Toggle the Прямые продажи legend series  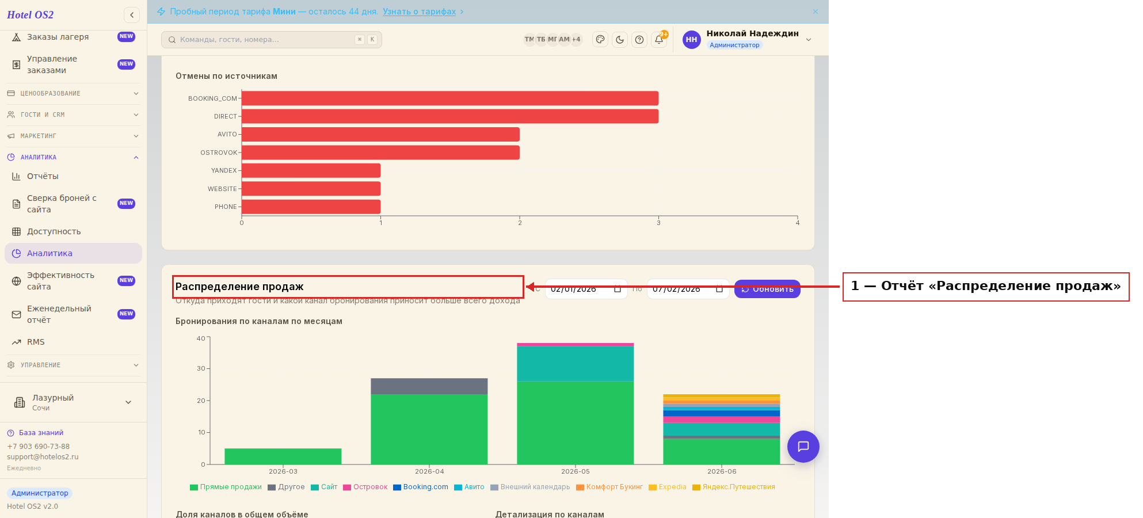226,487
